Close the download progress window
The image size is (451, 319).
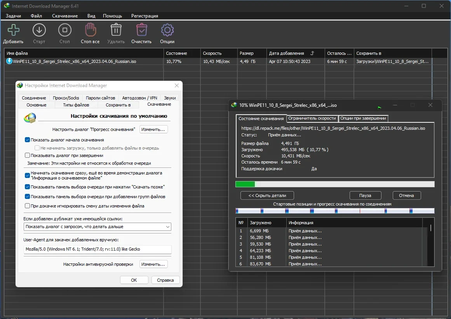[x=430, y=105]
